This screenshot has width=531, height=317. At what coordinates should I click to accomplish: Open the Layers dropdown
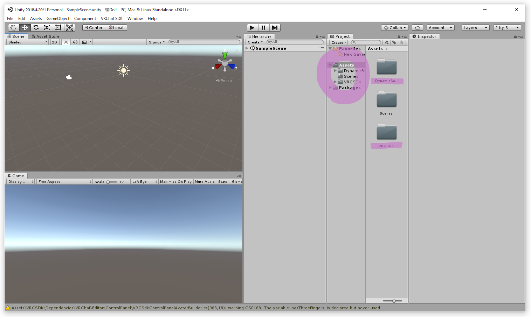[475, 28]
